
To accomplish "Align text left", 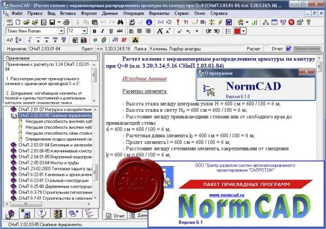I will [131, 31].
